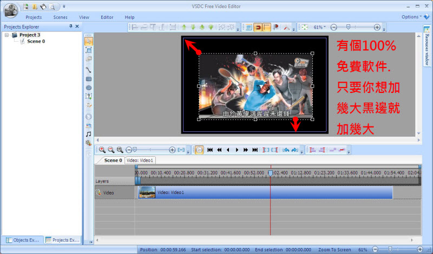Click the set end selection marker icon

point(275,150)
